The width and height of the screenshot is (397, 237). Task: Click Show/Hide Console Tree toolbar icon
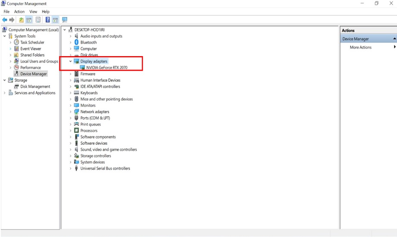pyautogui.click(x=29, y=20)
